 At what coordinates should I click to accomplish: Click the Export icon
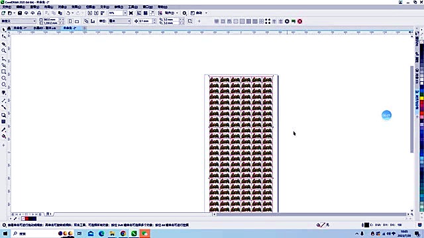pyautogui.click(x=96, y=13)
